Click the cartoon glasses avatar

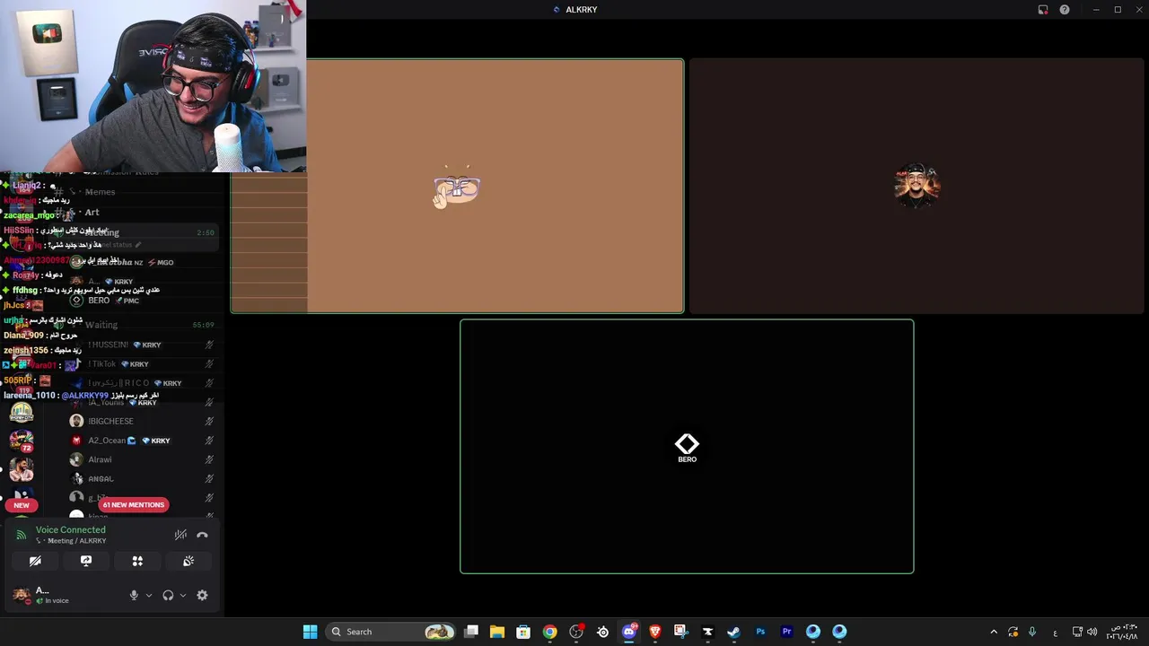pos(457,188)
